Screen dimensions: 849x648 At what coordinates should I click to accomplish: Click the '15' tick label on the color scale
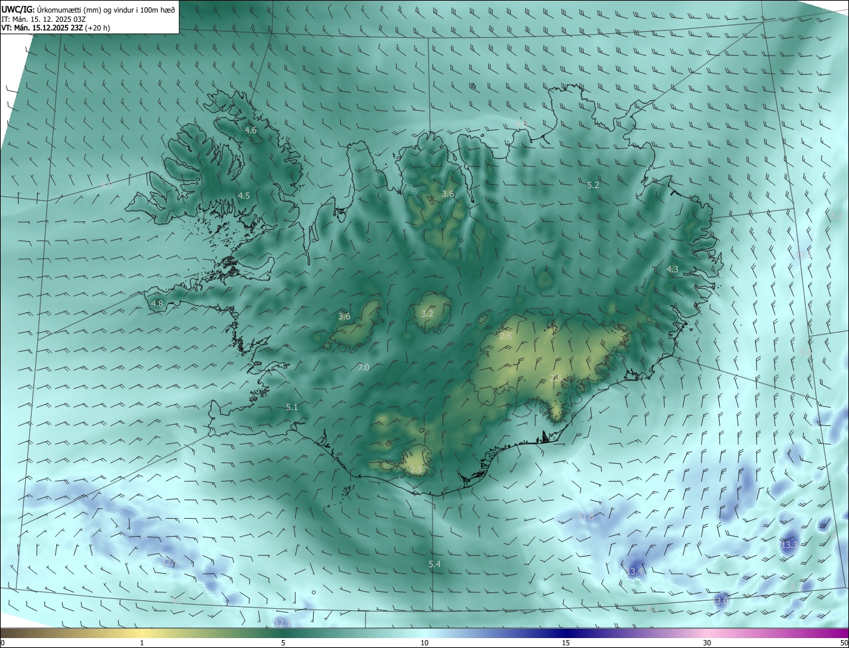(566, 643)
